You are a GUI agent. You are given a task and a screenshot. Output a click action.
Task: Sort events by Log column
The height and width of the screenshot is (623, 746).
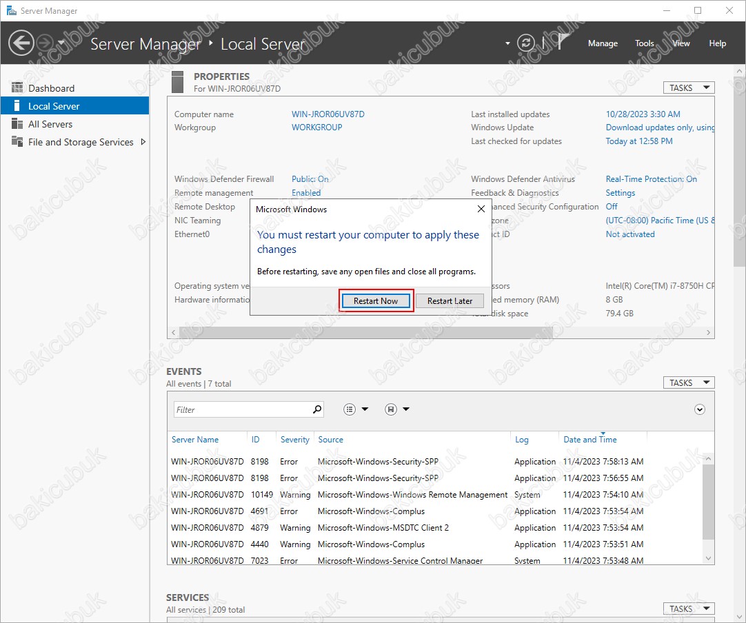[521, 440]
